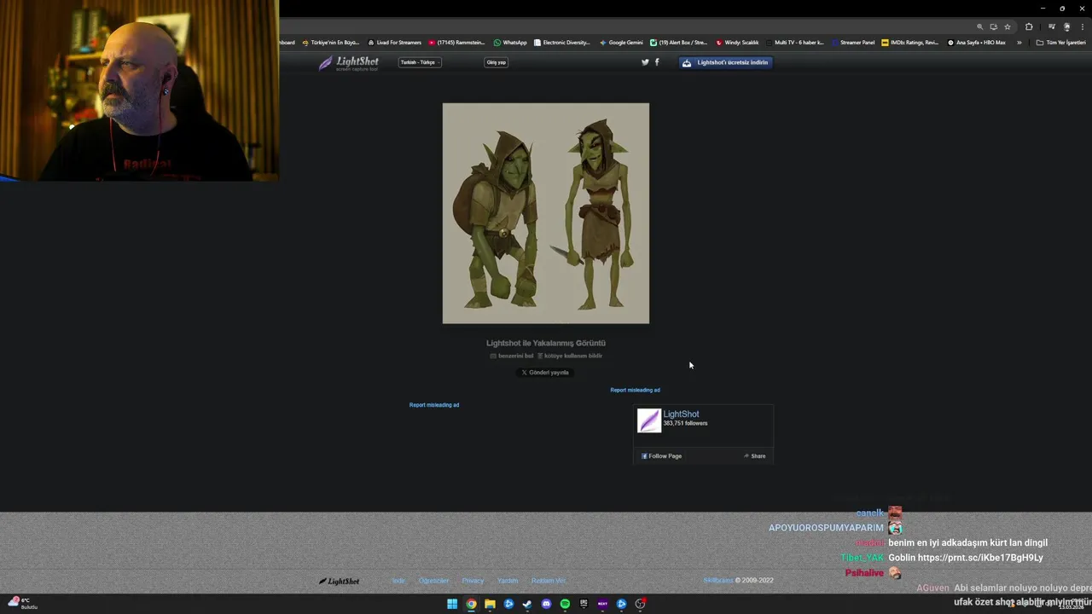This screenshot has height=614, width=1092.
Task: Open the Windy: Sıcaklık bookmark
Action: click(737, 43)
